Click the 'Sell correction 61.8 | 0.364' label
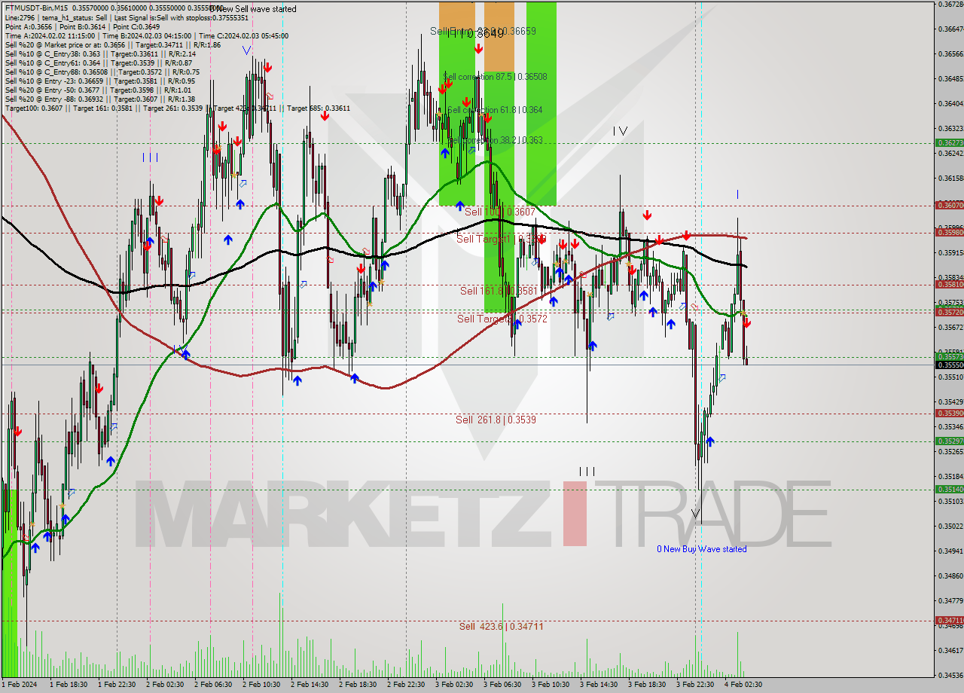 pyautogui.click(x=495, y=110)
